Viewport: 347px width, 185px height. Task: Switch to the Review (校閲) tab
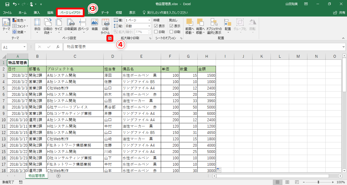point(119,12)
